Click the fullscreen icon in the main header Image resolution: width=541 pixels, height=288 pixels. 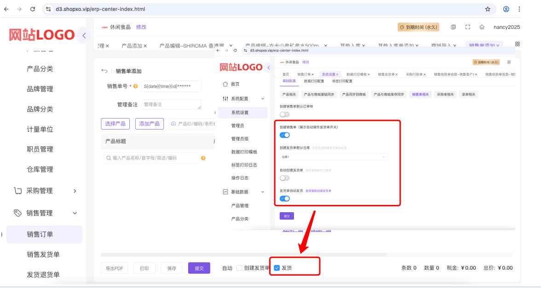467,27
